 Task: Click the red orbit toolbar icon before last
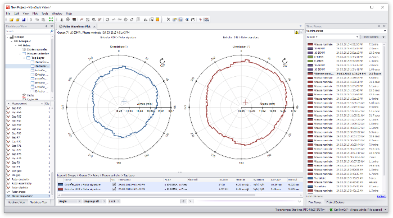point(201,20)
